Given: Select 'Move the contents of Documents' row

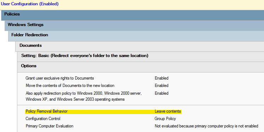Looking at the screenshot, I should [x=70, y=86].
